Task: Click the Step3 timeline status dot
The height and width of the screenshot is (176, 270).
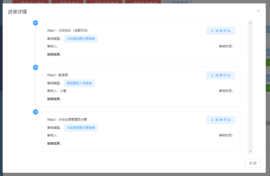Action: 36,112
